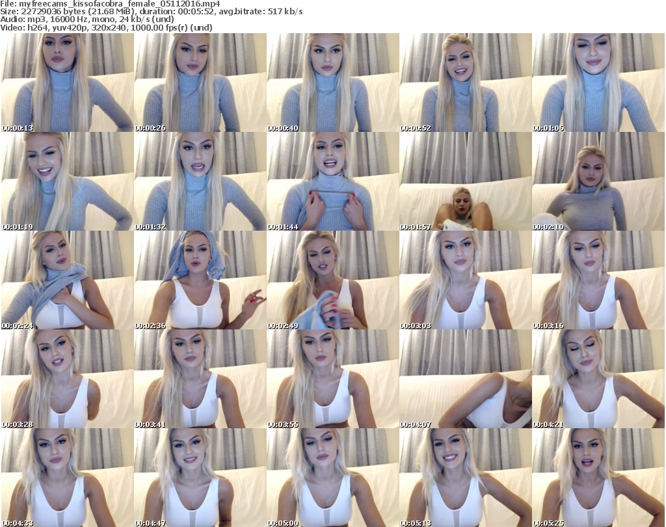This screenshot has width=666, height=527.
Task: View the 00:05:13 thumbnail
Action: click(466, 478)
